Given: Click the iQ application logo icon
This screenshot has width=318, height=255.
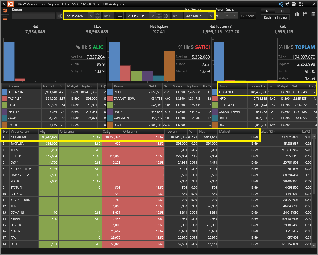Looking at the screenshot, I should pos(11,4).
